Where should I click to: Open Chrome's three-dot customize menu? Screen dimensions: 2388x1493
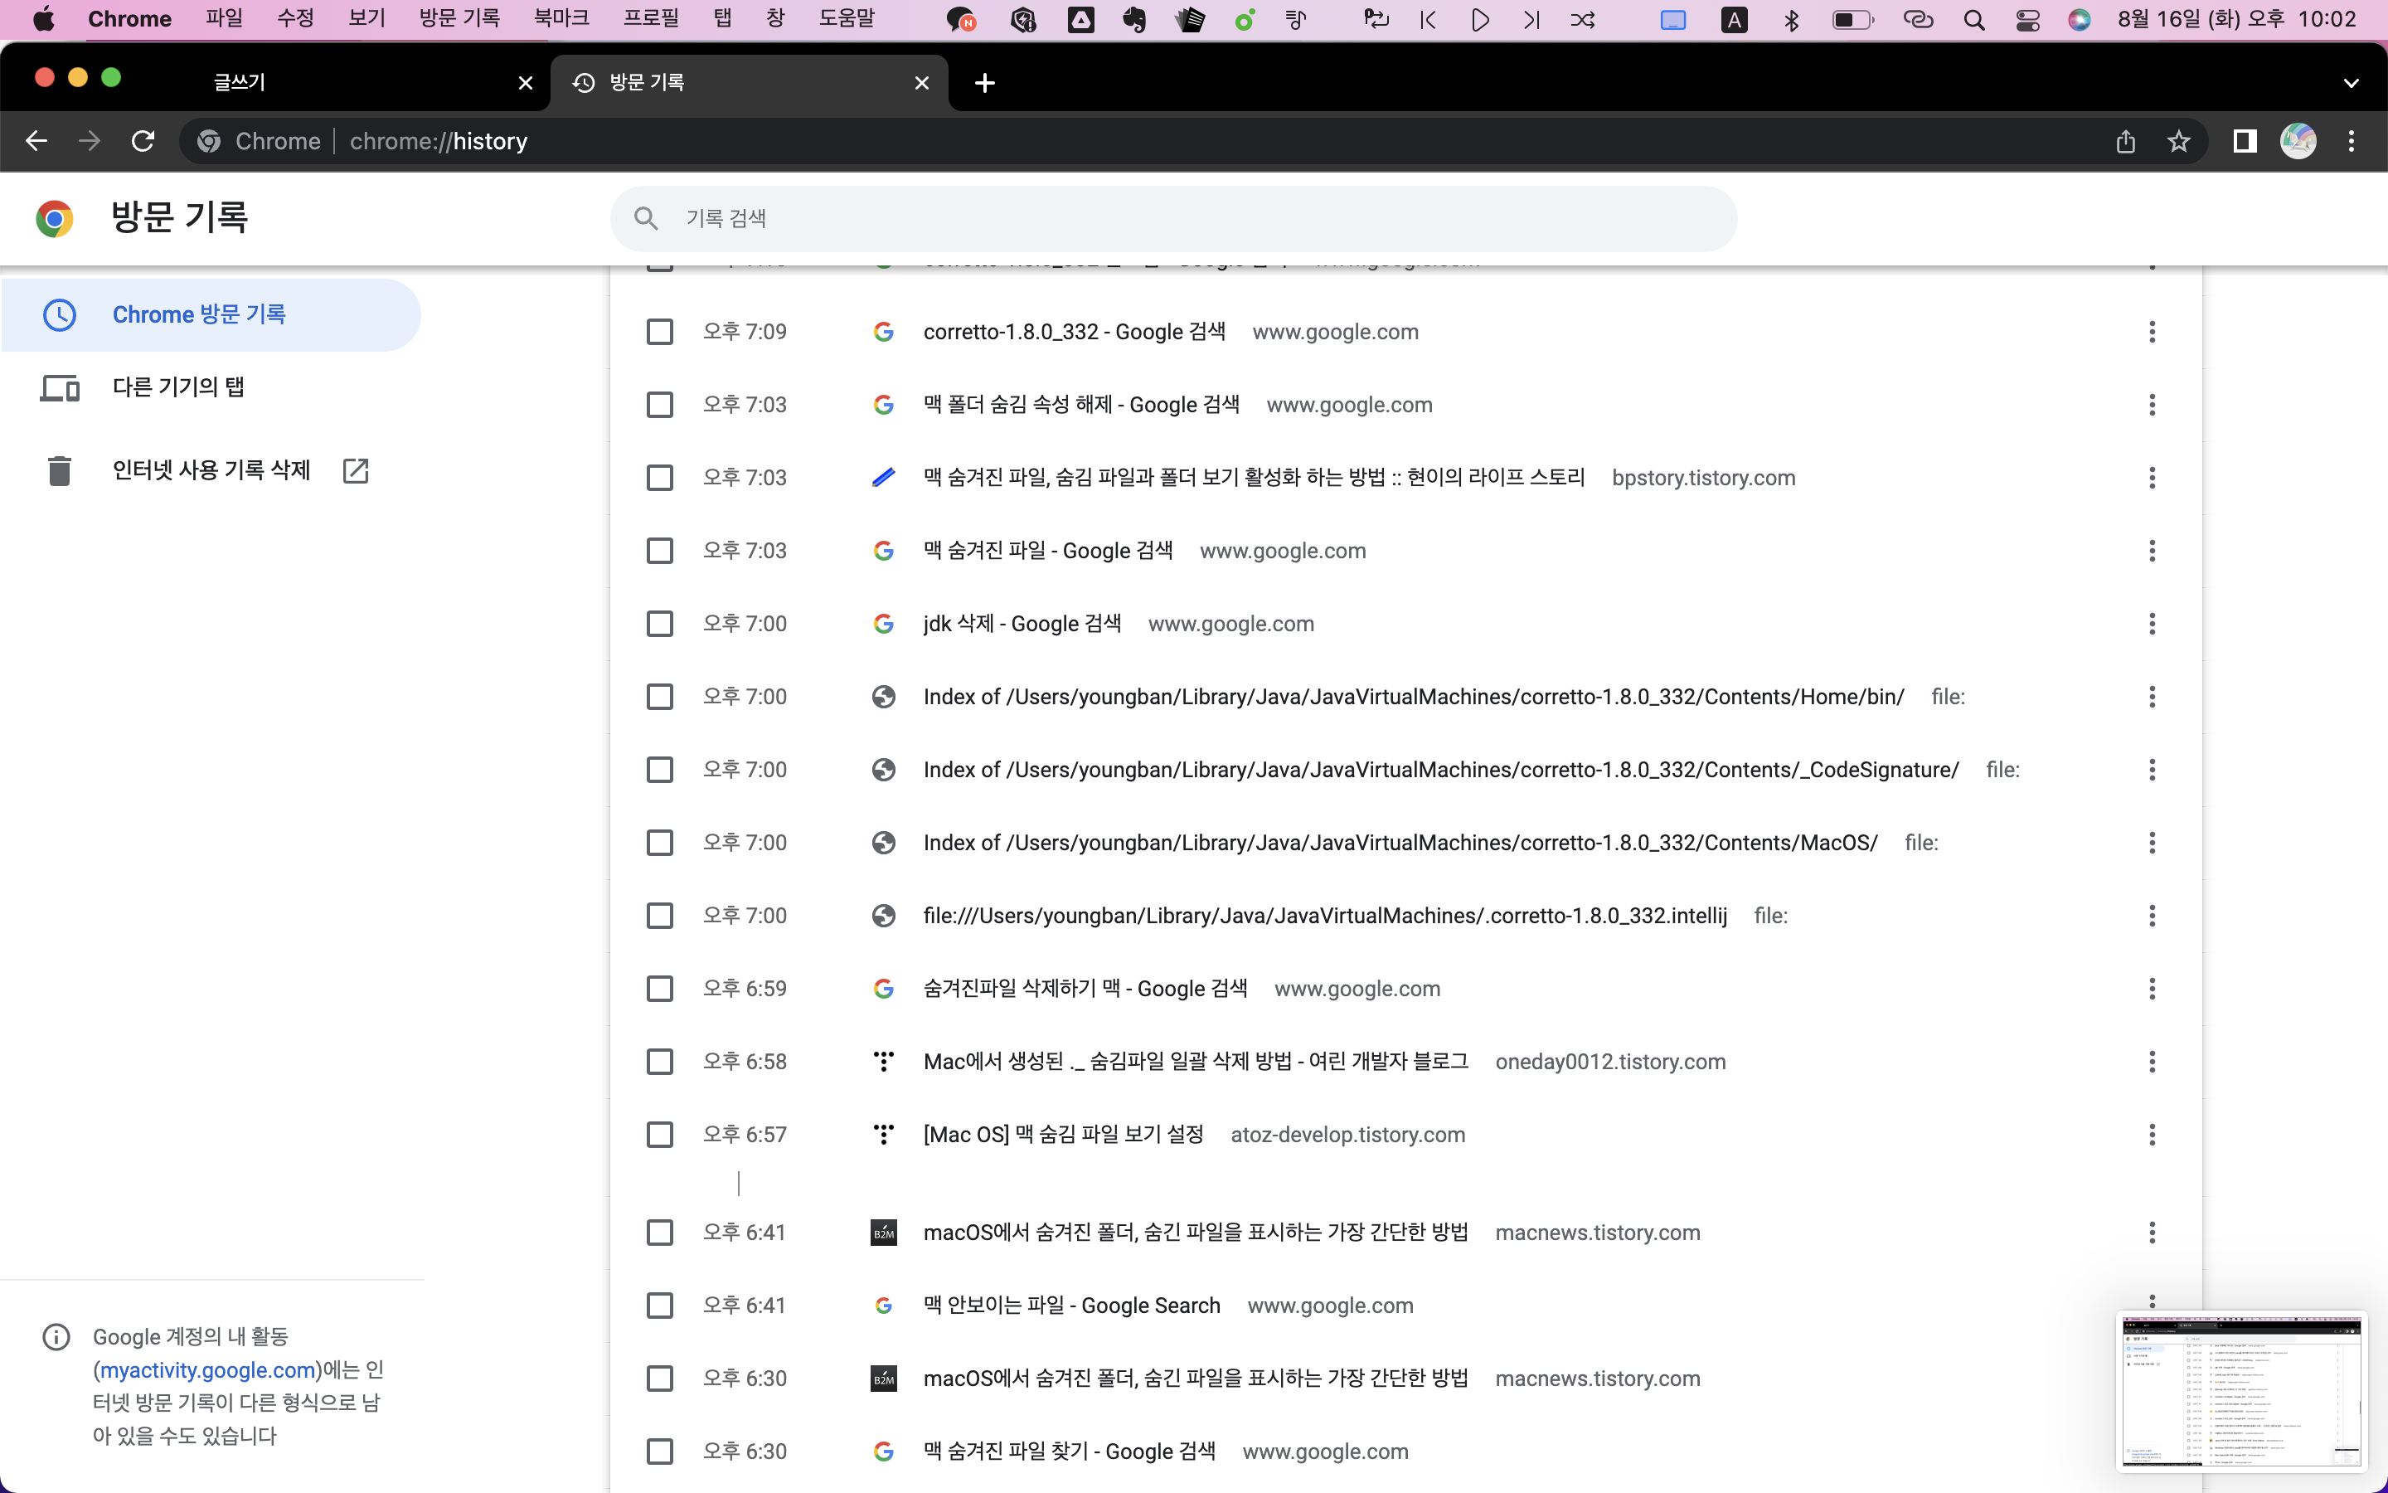click(2352, 141)
